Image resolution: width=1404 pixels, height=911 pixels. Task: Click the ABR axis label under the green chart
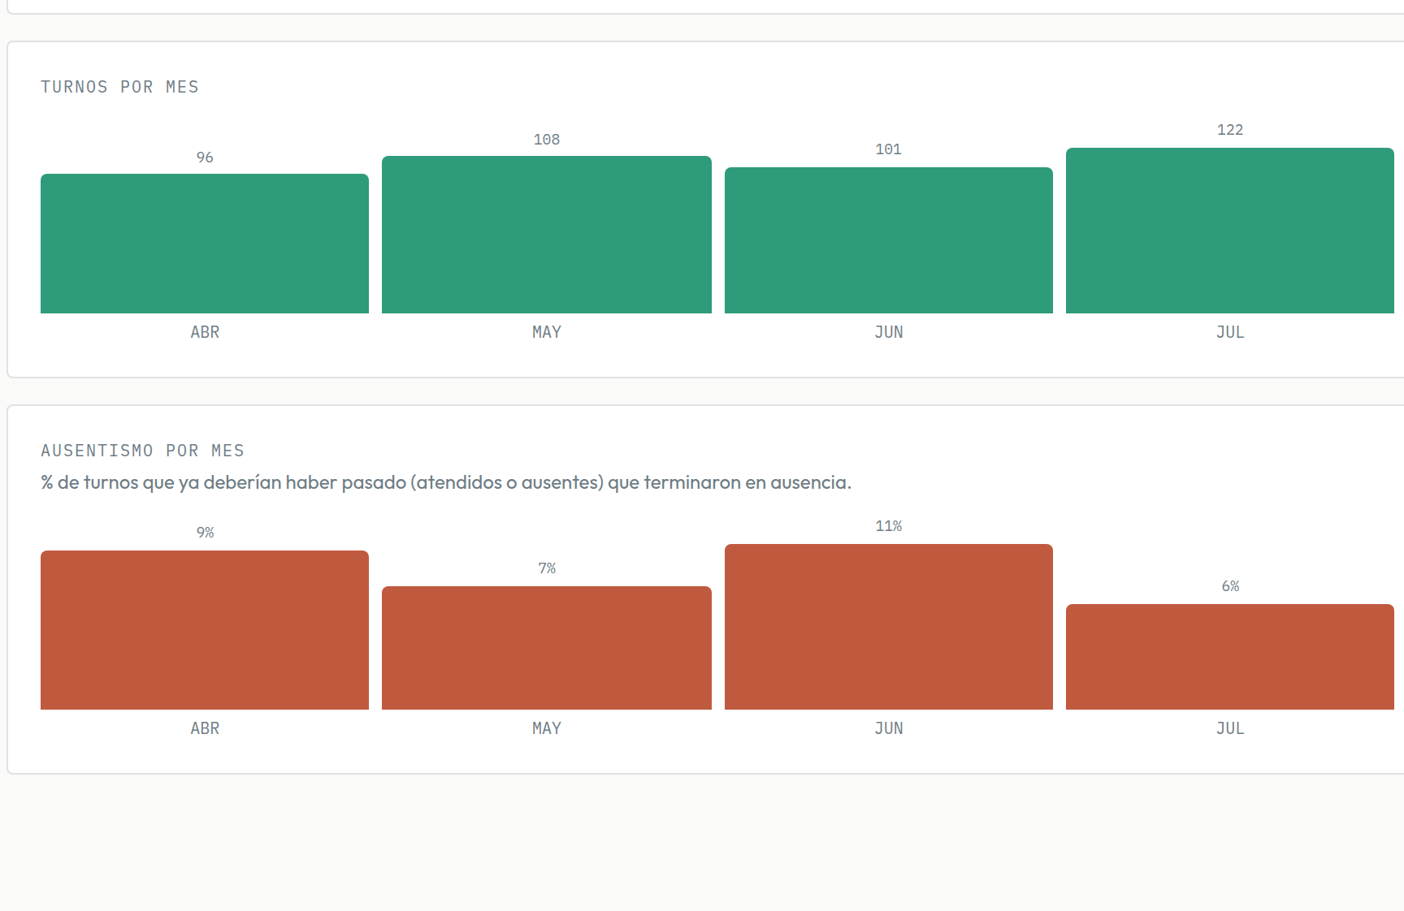tap(205, 332)
